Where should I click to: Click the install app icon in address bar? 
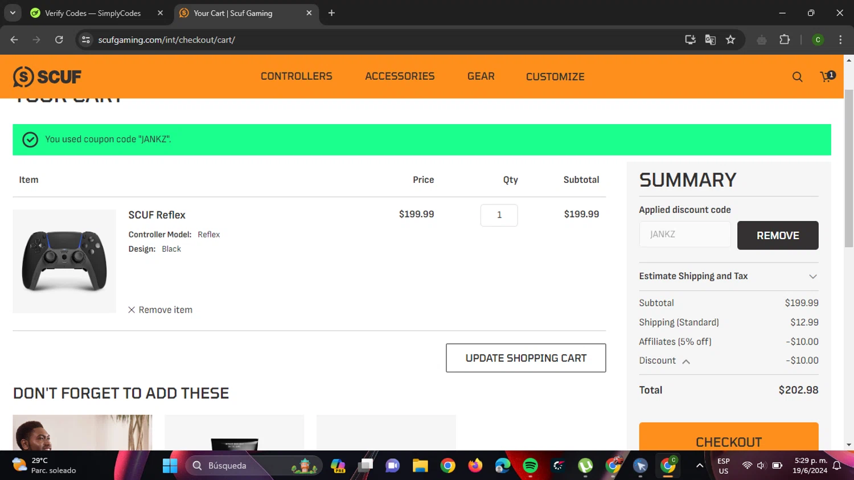click(690, 40)
